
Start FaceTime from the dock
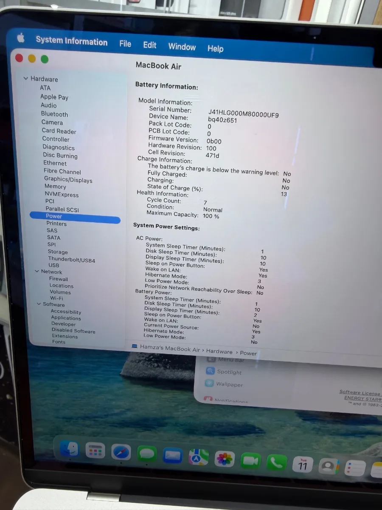point(250,462)
